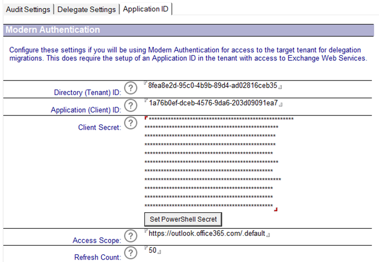
Task: Click the Access Scope help icon
Action: click(129, 236)
